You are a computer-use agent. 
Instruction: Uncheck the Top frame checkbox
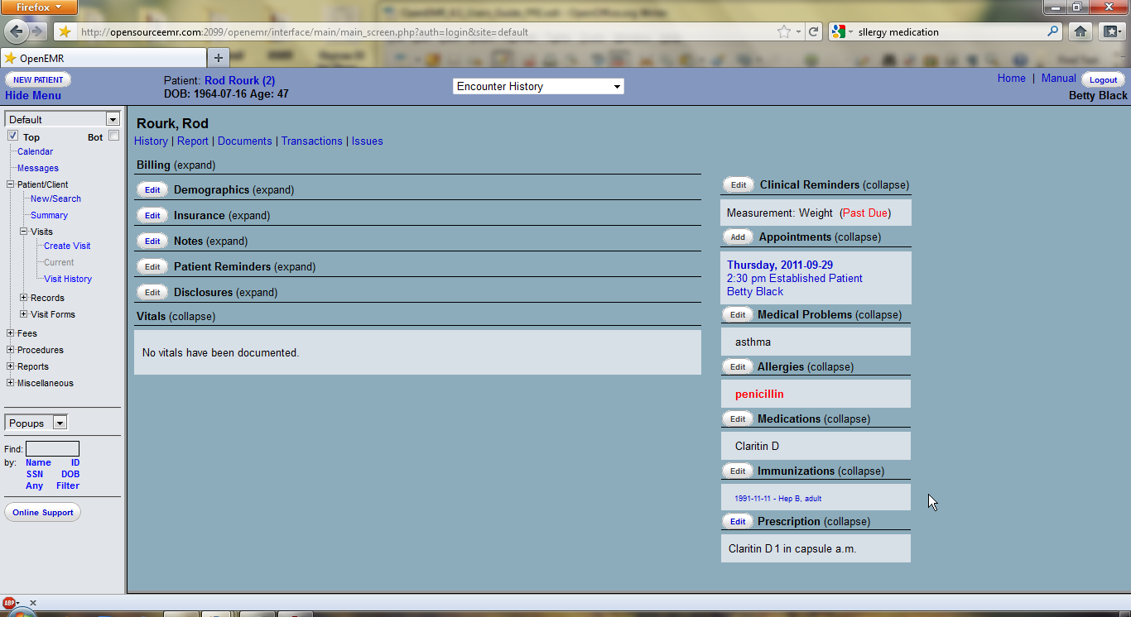[x=13, y=136]
